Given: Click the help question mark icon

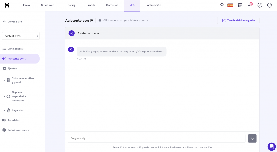Looking at the screenshot, I should coord(260,5).
